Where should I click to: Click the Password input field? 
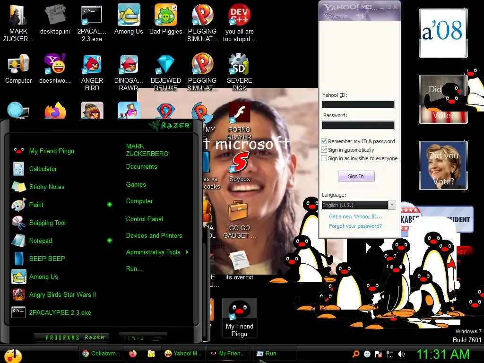(358, 125)
